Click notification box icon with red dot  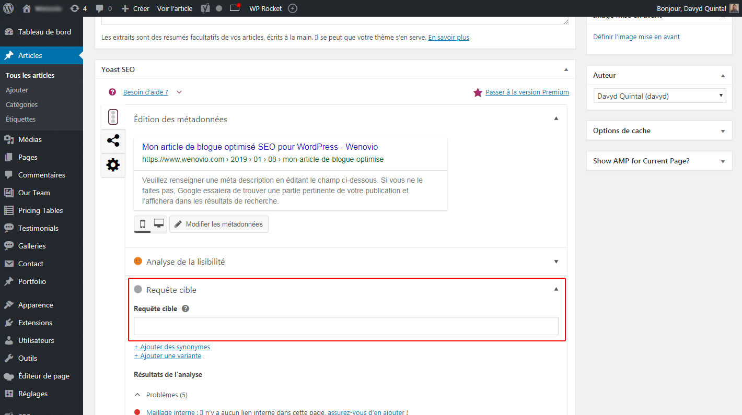coord(235,8)
